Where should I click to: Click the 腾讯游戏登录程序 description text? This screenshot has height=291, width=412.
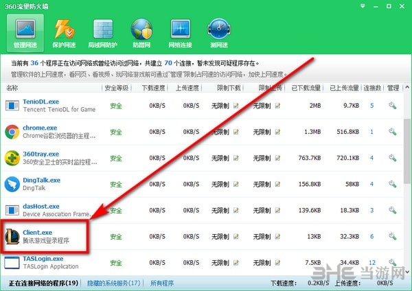coord(46,241)
